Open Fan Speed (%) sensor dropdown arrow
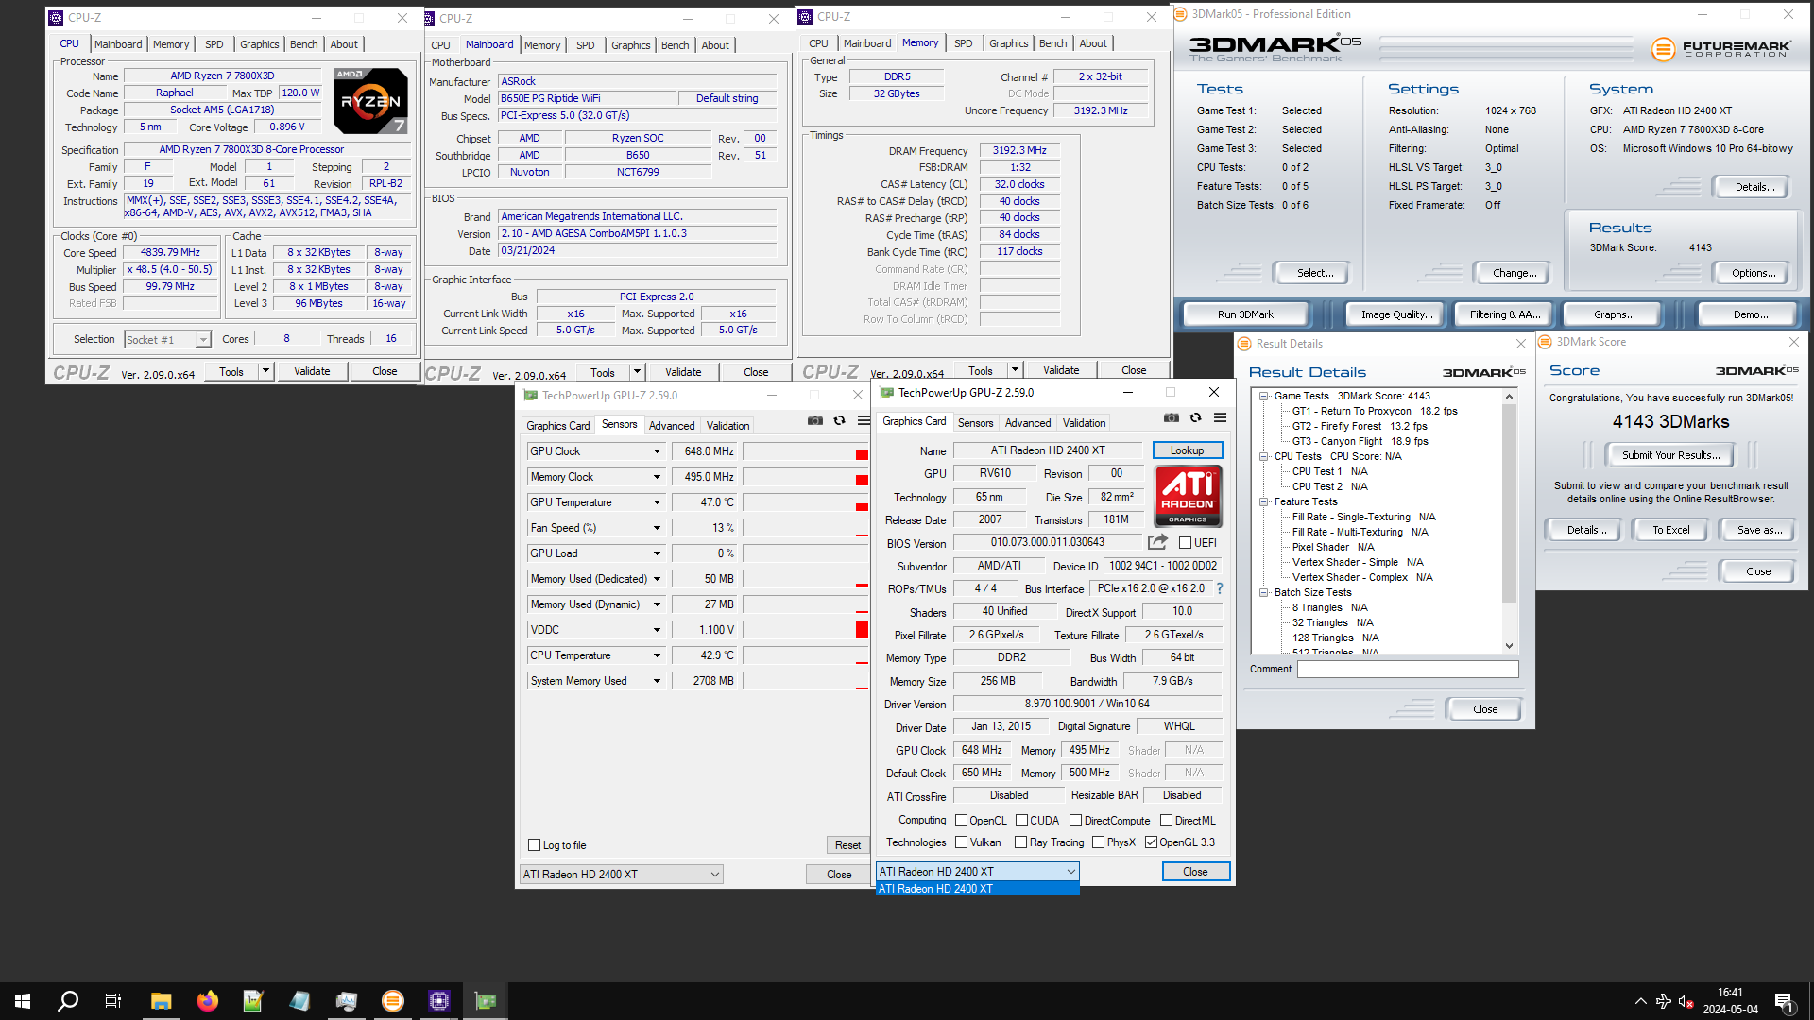 click(657, 528)
